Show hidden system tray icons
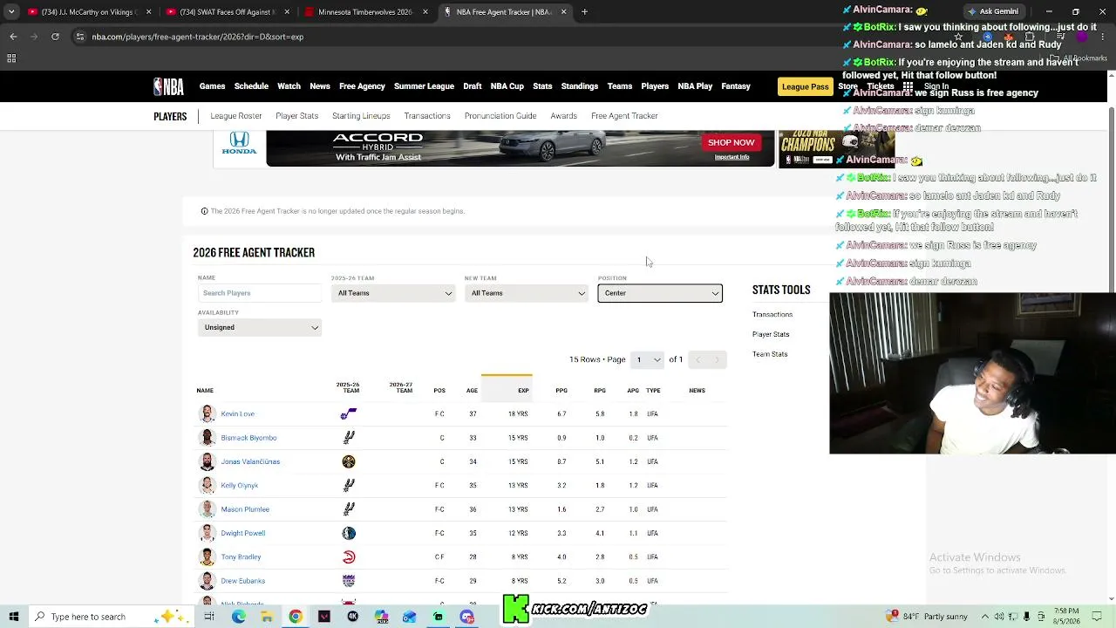 pos(985,617)
